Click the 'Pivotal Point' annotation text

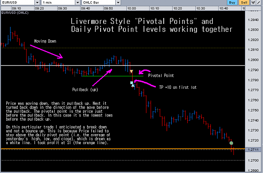click(x=161, y=75)
